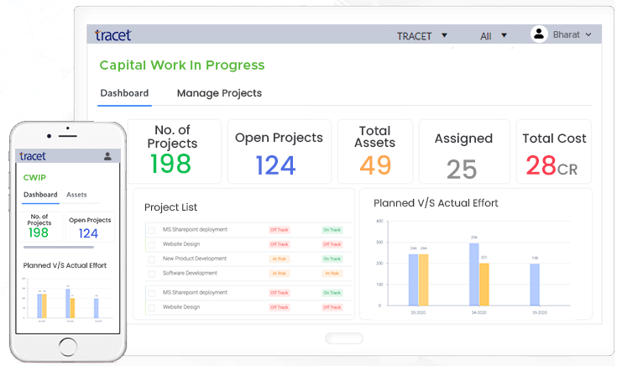This screenshot has height=366, width=622.
Task: Tick the New Product Development checkbox
Action: point(152,259)
